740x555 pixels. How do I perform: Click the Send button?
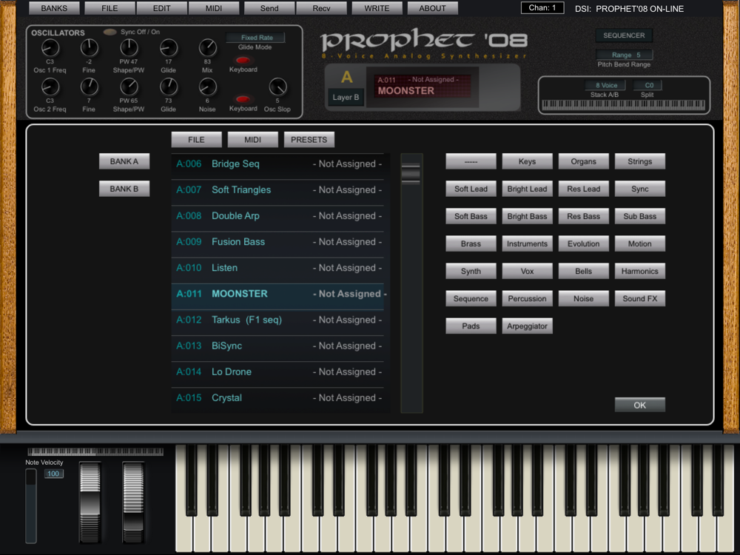269,8
